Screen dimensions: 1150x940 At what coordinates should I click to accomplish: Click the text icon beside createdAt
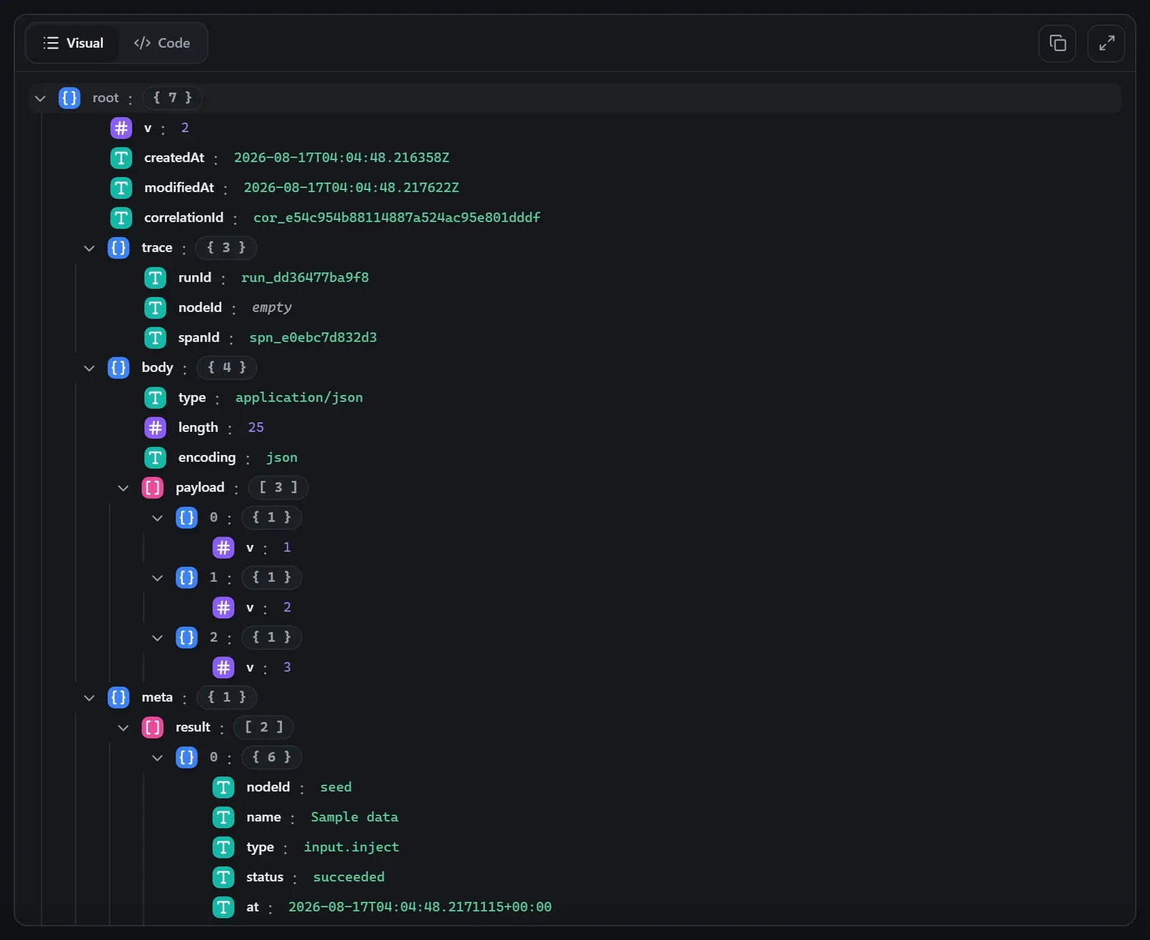tap(121, 158)
